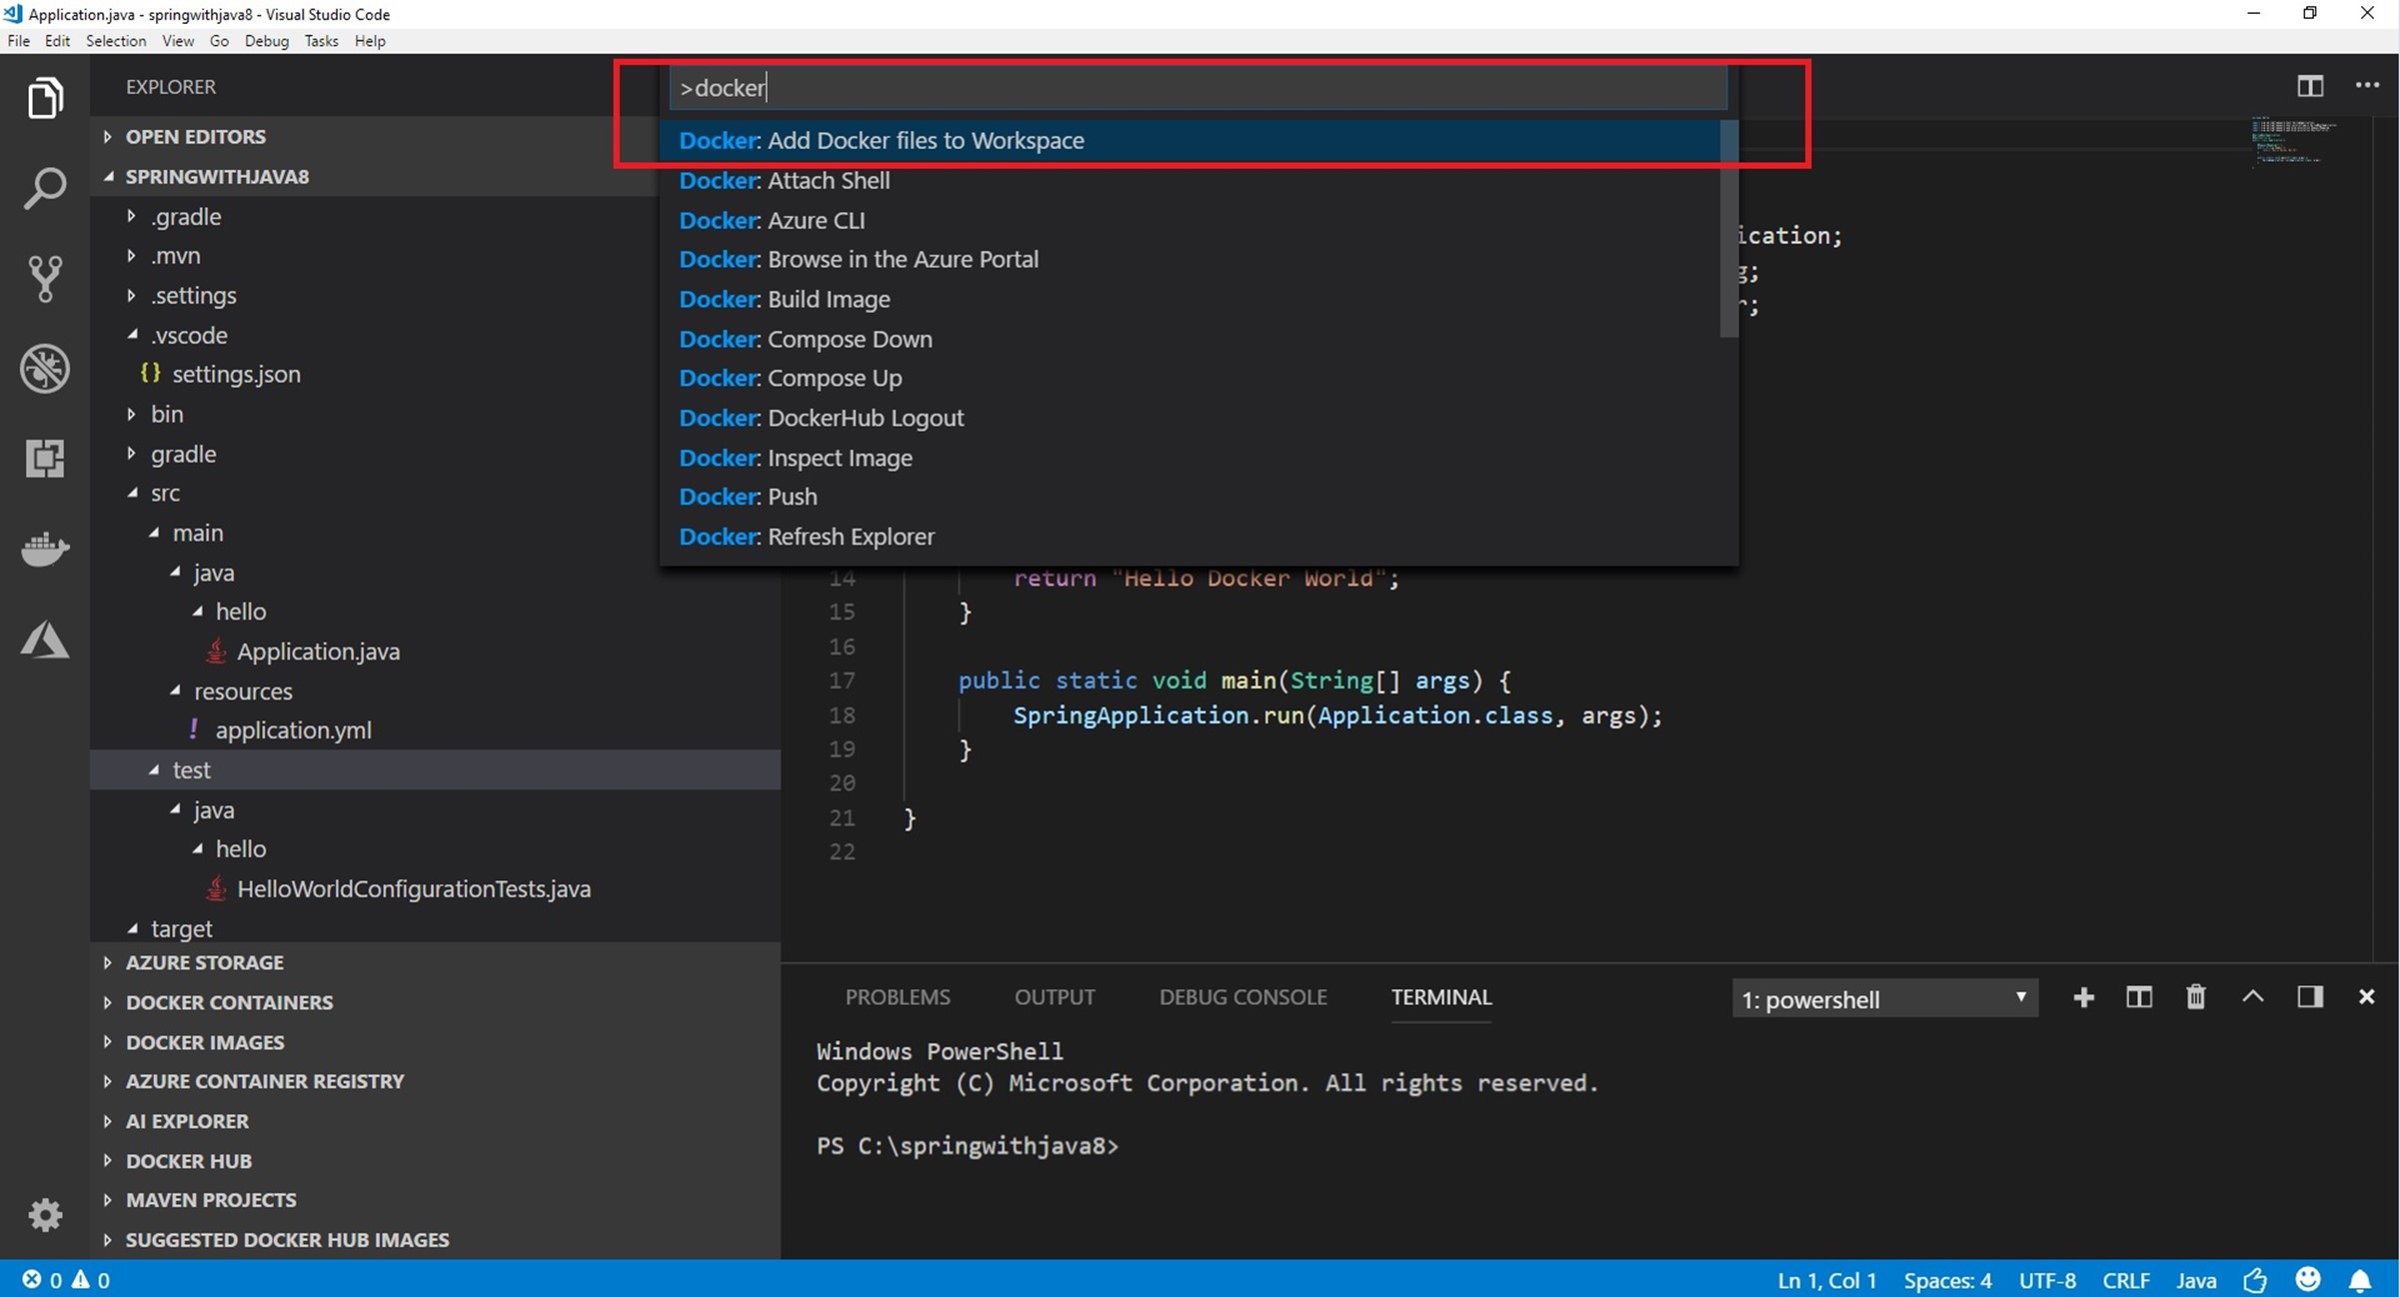
Task: Open the Manage gear in activity bar
Action: 45,1215
